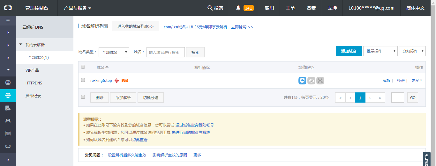Click the magnifier 搜索 in top bar
Image resolution: width=436 pixels, height=166 pixels.
coord(215,8)
